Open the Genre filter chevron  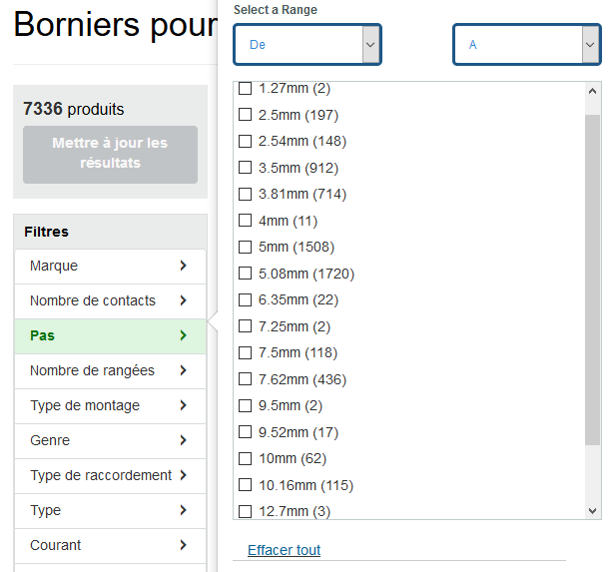pos(183,440)
